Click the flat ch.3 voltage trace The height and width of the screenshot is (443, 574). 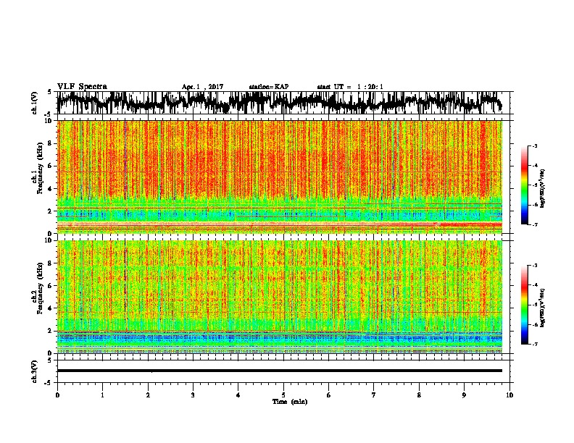(x=279, y=371)
